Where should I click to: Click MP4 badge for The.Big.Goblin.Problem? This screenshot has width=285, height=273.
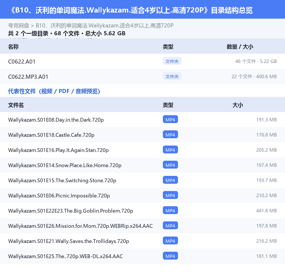click(x=170, y=210)
